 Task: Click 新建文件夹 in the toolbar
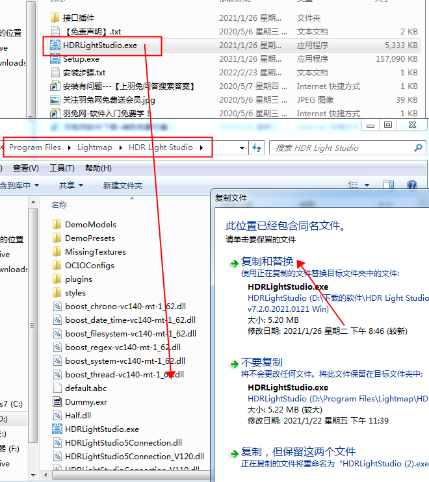(x=122, y=186)
